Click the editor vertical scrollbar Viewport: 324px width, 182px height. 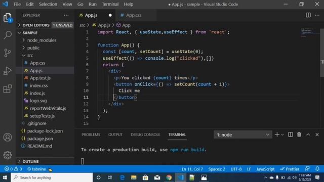tap(322, 53)
